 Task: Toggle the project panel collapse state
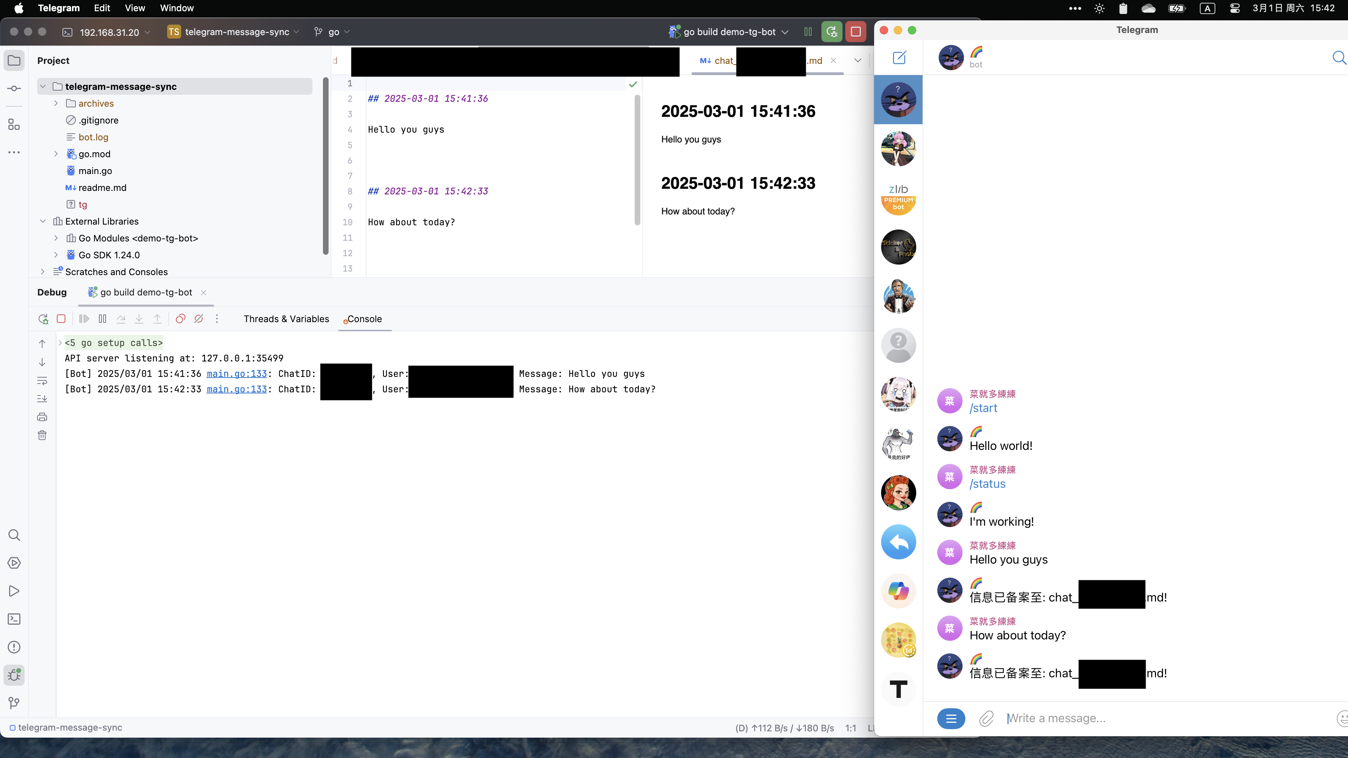14,59
